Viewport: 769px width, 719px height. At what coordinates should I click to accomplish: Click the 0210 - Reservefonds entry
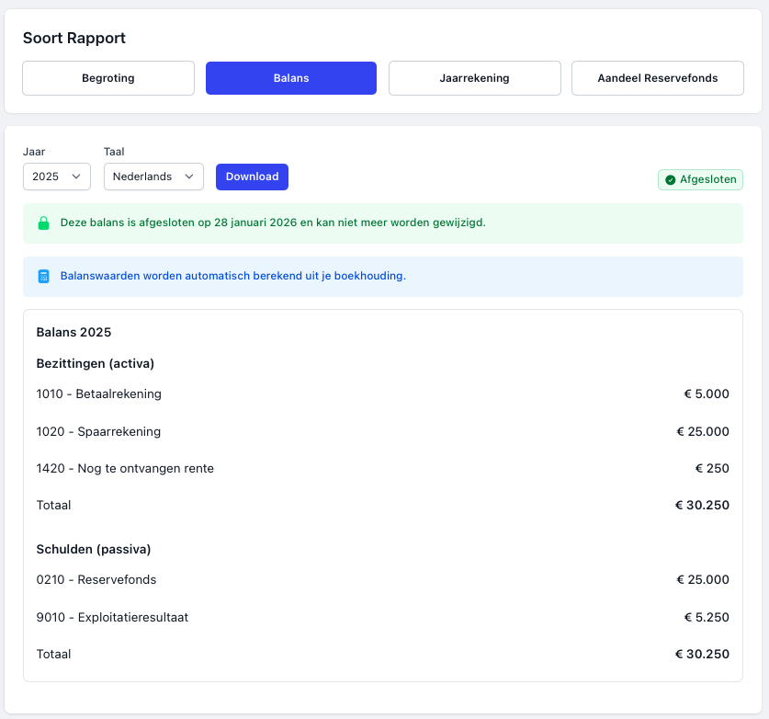[x=96, y=579]
